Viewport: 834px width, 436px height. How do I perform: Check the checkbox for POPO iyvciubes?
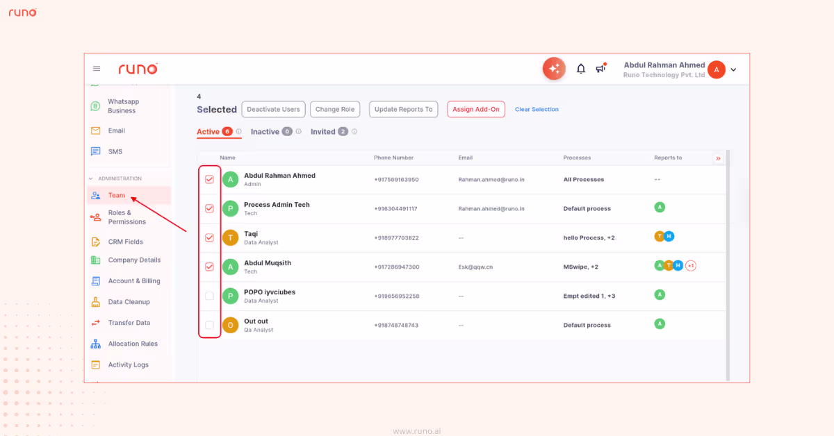point(209,295)
